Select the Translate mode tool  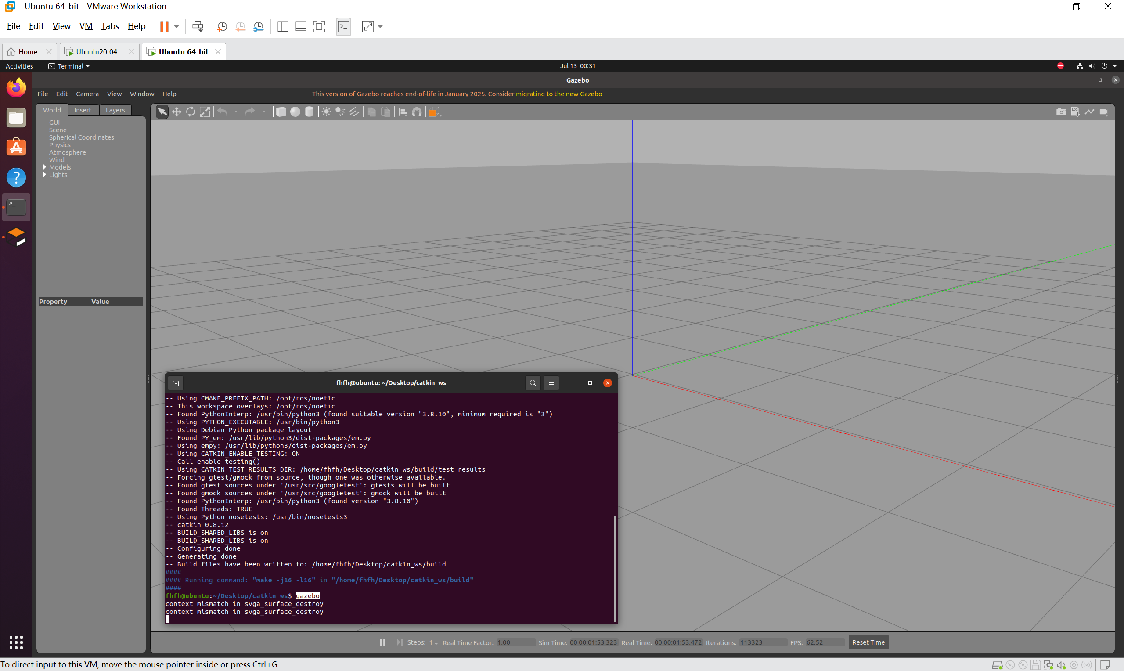(177, 112)
